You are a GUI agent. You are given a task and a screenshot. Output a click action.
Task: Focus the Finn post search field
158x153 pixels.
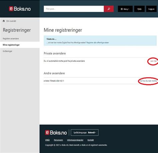click(x=74, y=9)
